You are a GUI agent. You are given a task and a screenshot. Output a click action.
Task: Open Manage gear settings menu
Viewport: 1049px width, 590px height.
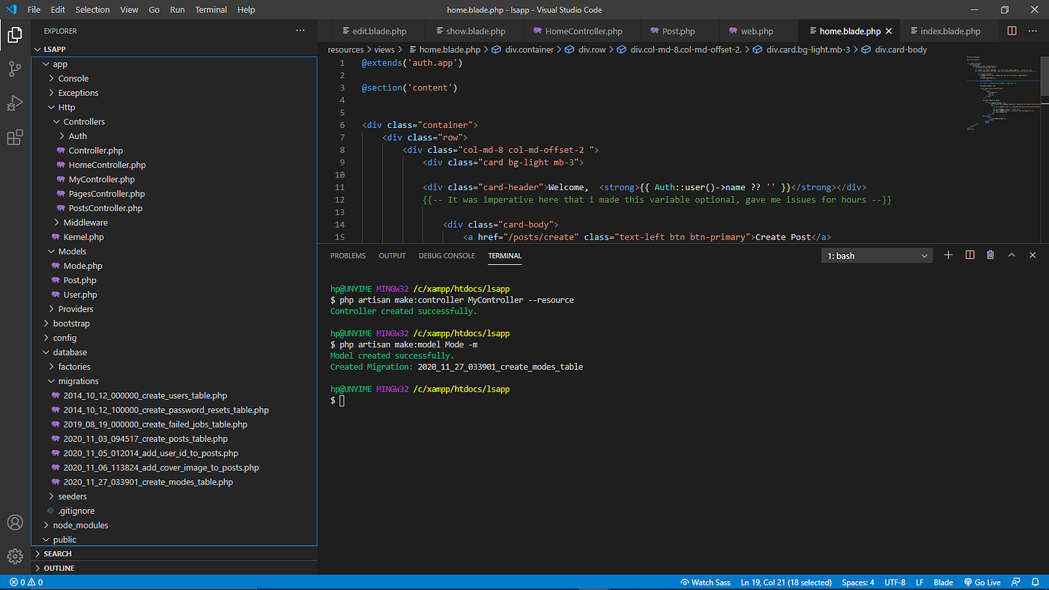pos(15,556)
